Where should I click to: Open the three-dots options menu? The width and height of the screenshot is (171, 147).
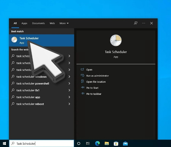point(143,23)
